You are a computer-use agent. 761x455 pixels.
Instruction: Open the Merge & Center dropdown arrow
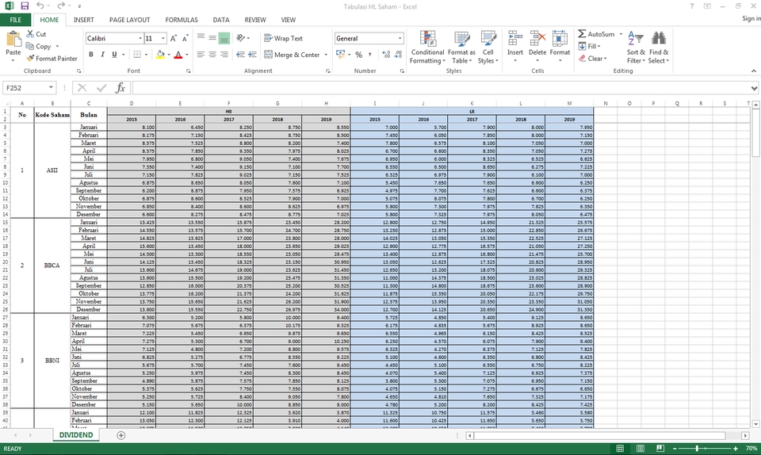coord(326,55)
